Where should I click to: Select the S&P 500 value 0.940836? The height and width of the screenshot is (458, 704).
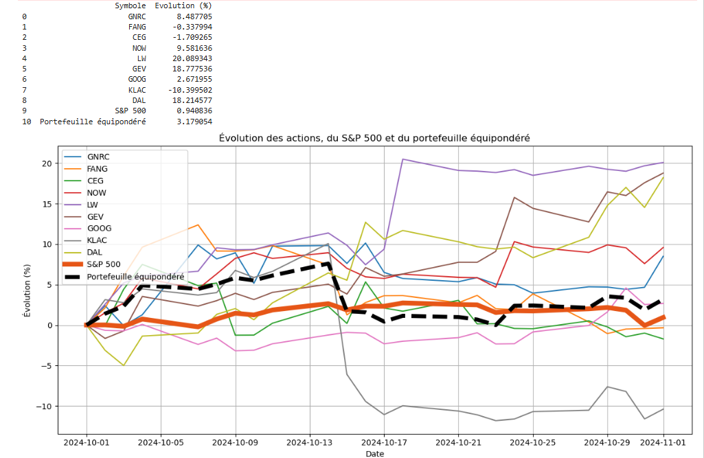point(194,111)
